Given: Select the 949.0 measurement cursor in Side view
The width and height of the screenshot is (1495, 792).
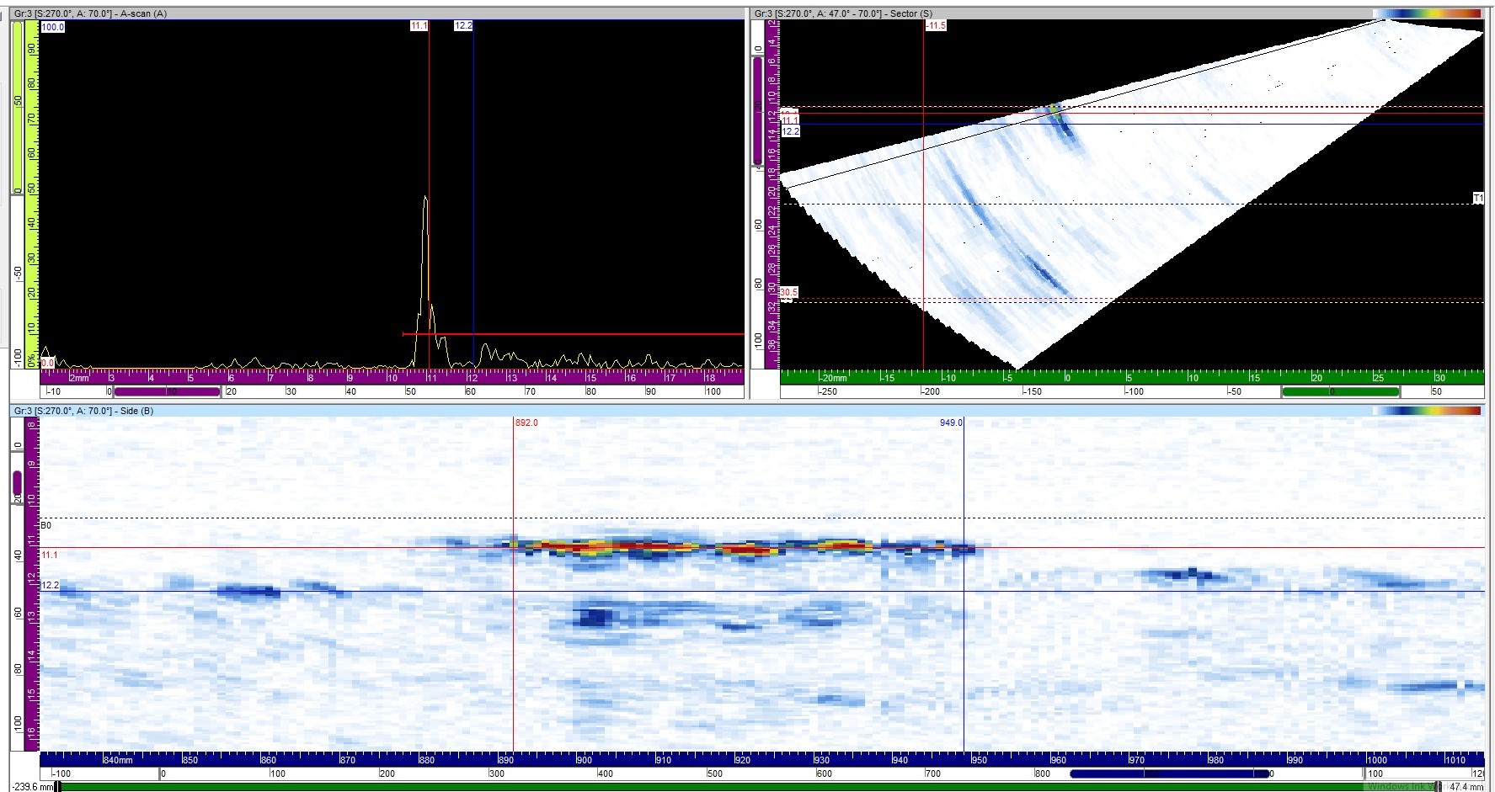Looking at the screenshot, I should click(x=951, y=423).
